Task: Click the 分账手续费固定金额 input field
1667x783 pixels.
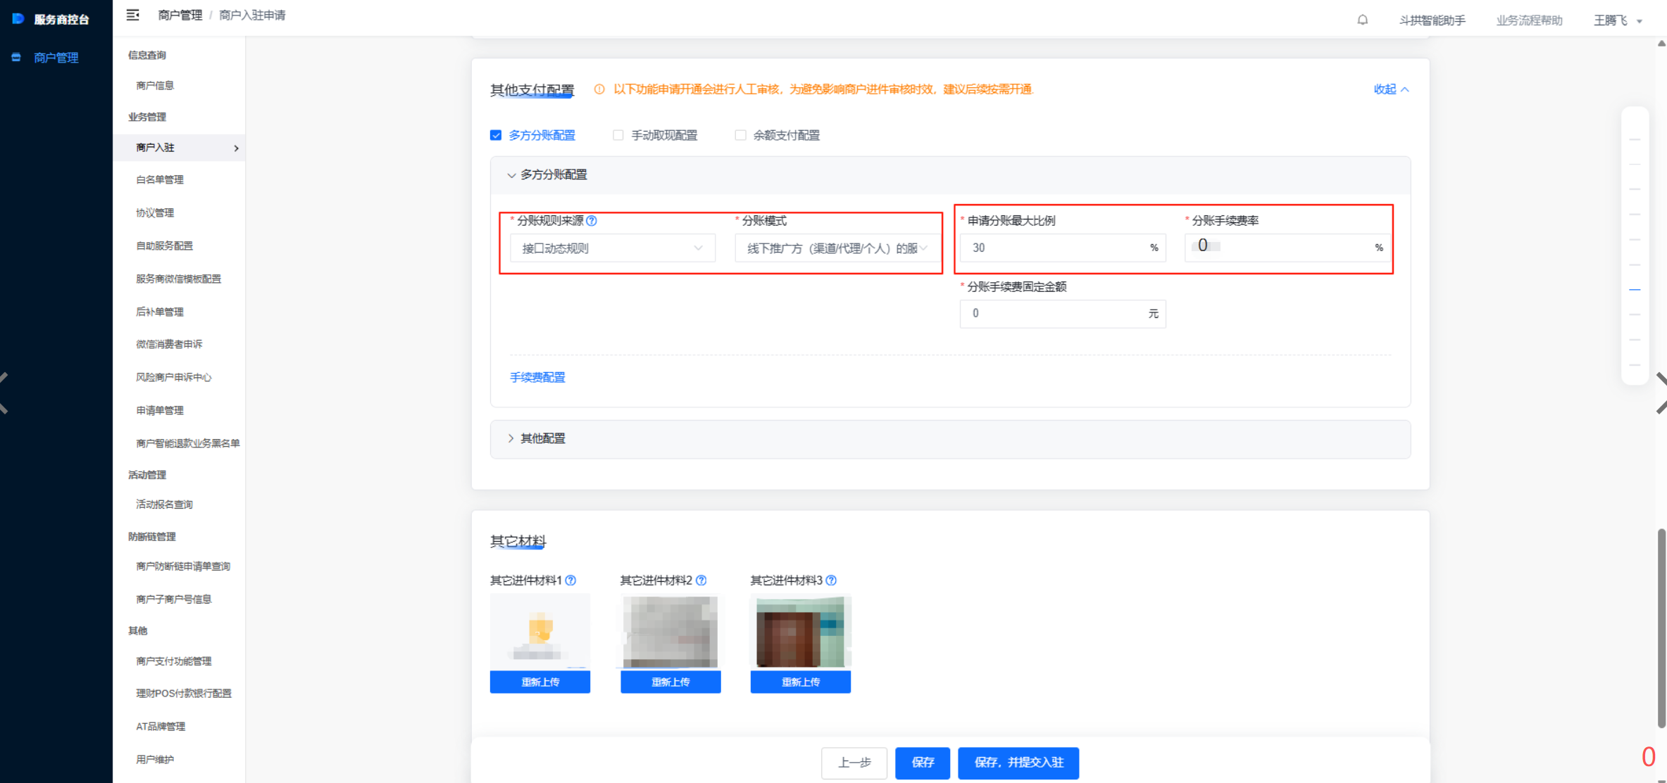Action: click(1063, 314)
